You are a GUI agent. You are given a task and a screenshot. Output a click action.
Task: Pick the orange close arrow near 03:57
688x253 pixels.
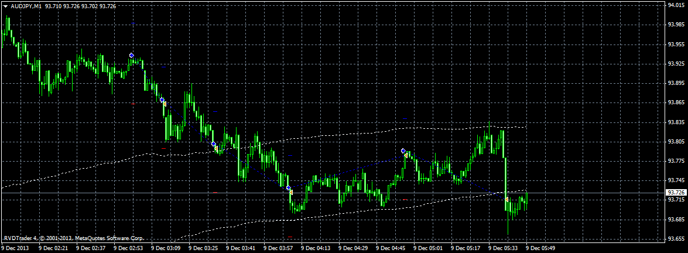(x=291, y=192)
